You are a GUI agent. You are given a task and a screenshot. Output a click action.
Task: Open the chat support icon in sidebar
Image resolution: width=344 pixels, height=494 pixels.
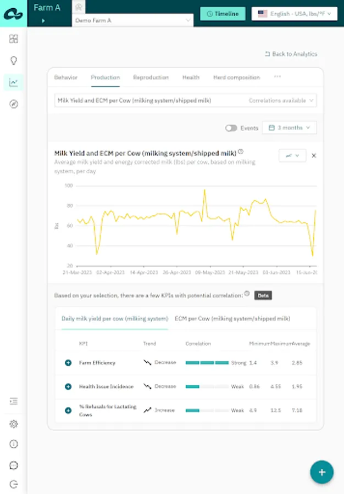point(14,465)
